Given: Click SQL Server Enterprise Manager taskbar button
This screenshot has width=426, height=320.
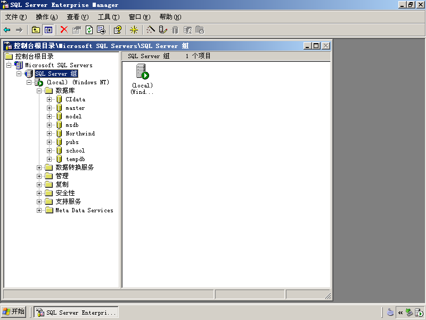Looking at the screenshot, I should [x=76, y=312].
